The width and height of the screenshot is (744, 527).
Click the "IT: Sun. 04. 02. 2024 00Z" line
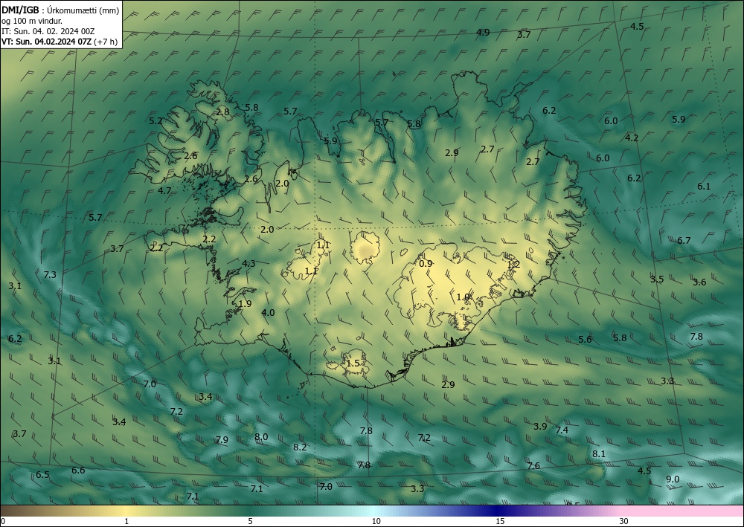pyautogui.click(x=48, y=31)
